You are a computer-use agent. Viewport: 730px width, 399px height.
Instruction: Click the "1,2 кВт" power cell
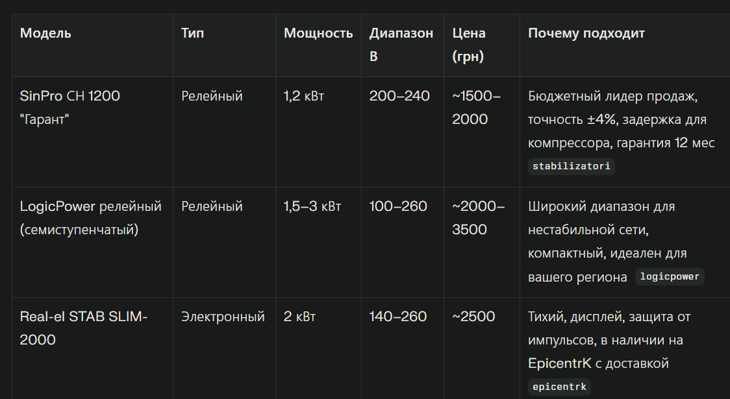pyautogui.click(x=303, y=96)
